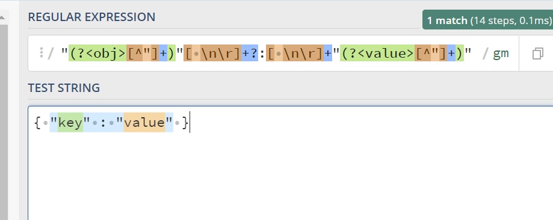Click the '1 match' result badge
This screenshot has height=220, width=553.
click(488, 20)
